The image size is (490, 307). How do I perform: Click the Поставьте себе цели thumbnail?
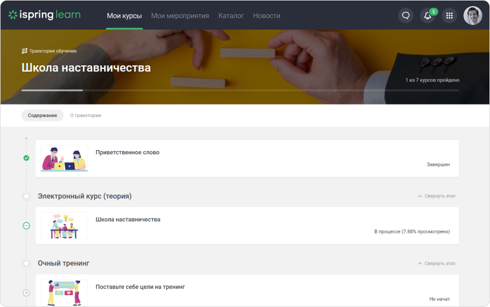[x=64, y=293]
